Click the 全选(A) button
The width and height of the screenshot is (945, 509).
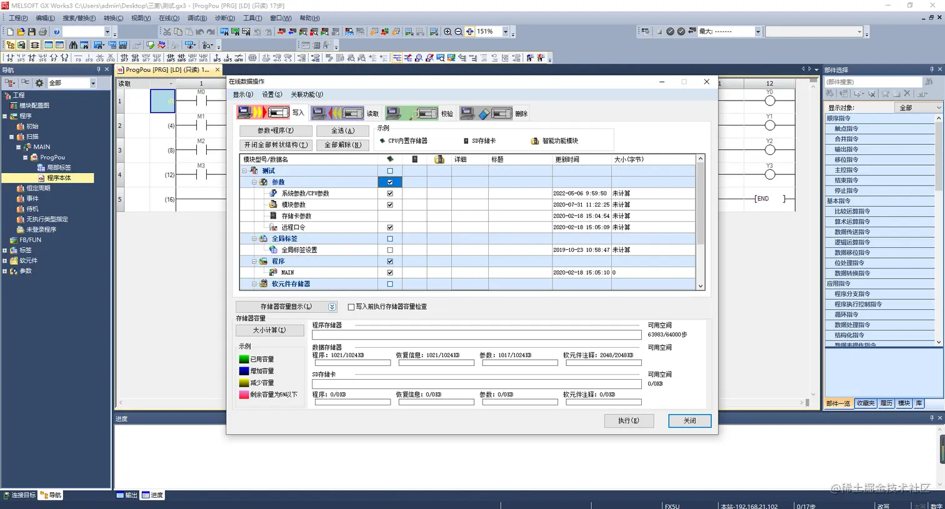pyautogui.click(x=342, y=131)
